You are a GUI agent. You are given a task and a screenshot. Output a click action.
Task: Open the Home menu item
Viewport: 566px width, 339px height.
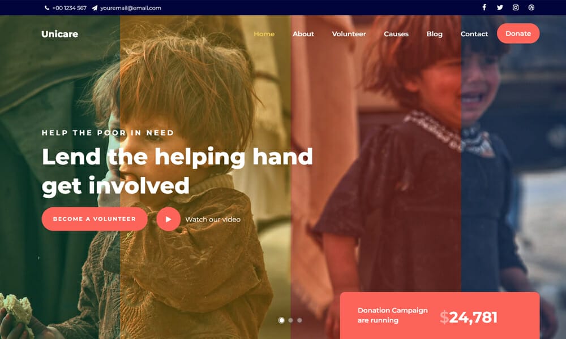point(264,34)
